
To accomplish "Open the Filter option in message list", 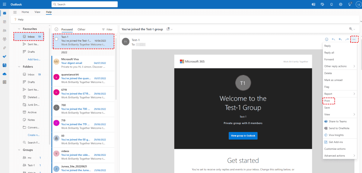I will click(x=107, y=30).
